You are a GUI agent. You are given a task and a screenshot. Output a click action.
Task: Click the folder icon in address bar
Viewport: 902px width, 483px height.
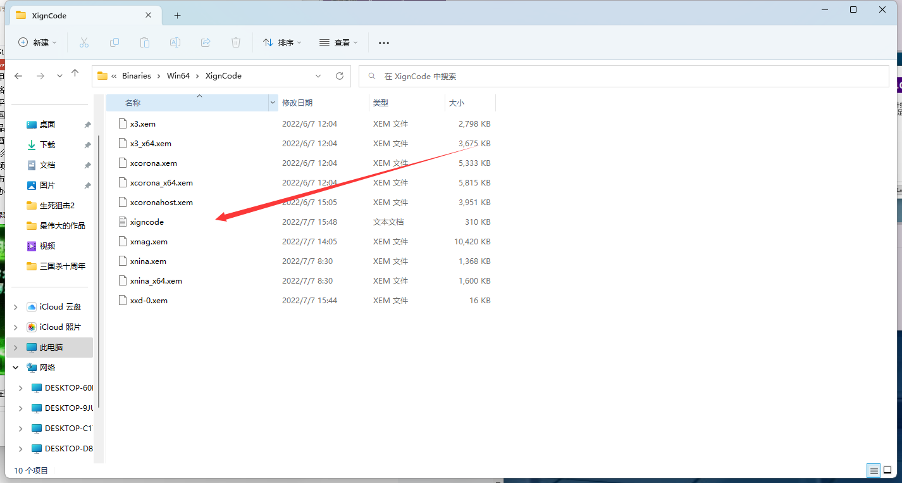102,75
